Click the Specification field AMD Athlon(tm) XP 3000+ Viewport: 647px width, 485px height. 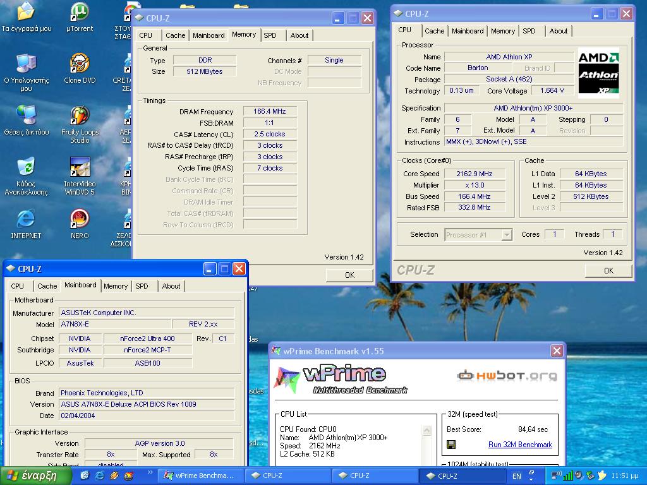point(533,108)
